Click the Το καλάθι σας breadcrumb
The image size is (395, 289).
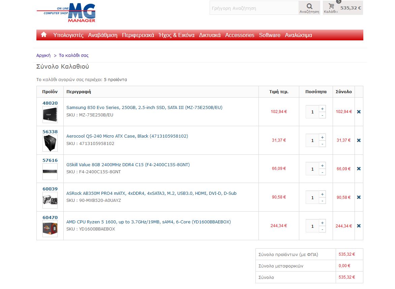click(x=73, y=55)
